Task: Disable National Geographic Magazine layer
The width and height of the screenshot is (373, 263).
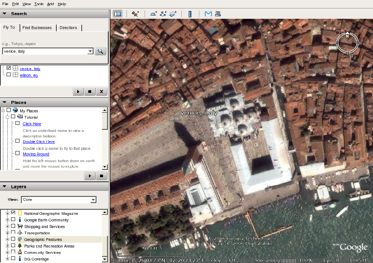Action: click(x=13, y=213)
